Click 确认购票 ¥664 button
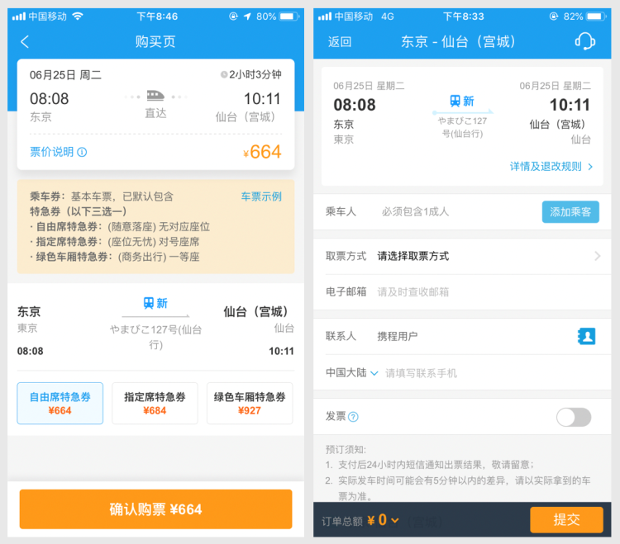 pyautogui.click(x=155, y=509)
